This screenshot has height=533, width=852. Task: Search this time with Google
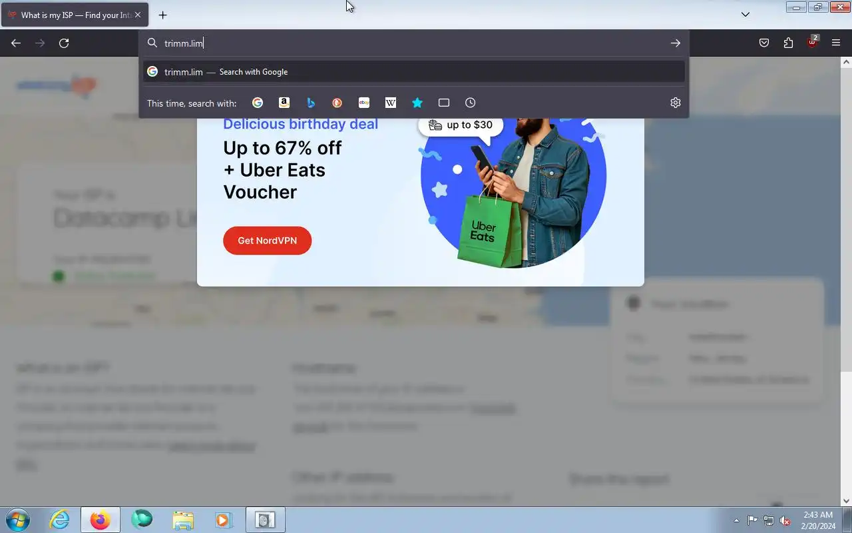(258, 103)
